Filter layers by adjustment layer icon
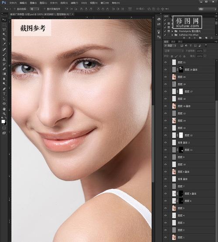218x242 pixels. tap(186, 46)
